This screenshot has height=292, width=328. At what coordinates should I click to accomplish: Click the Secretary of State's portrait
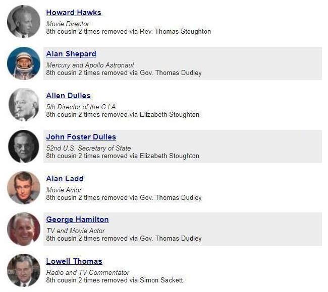click(24, 147)
